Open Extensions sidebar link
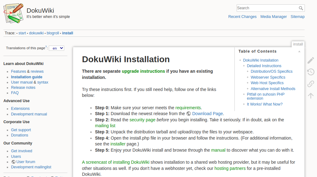This screenshot has height=177, width=317. pyautogui.click(x=20, y=108)
